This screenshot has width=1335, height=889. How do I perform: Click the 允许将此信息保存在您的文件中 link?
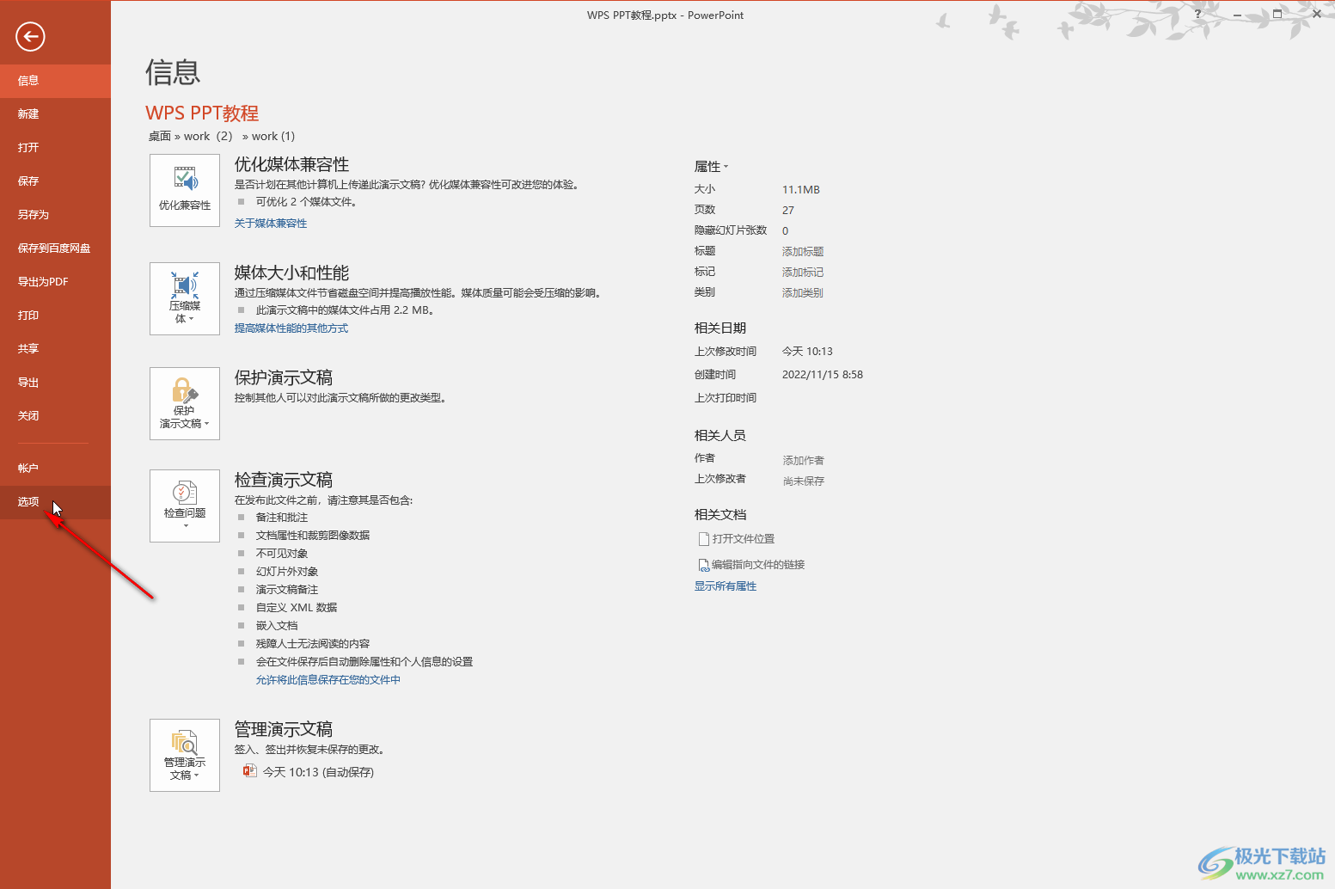coord(328,680)
